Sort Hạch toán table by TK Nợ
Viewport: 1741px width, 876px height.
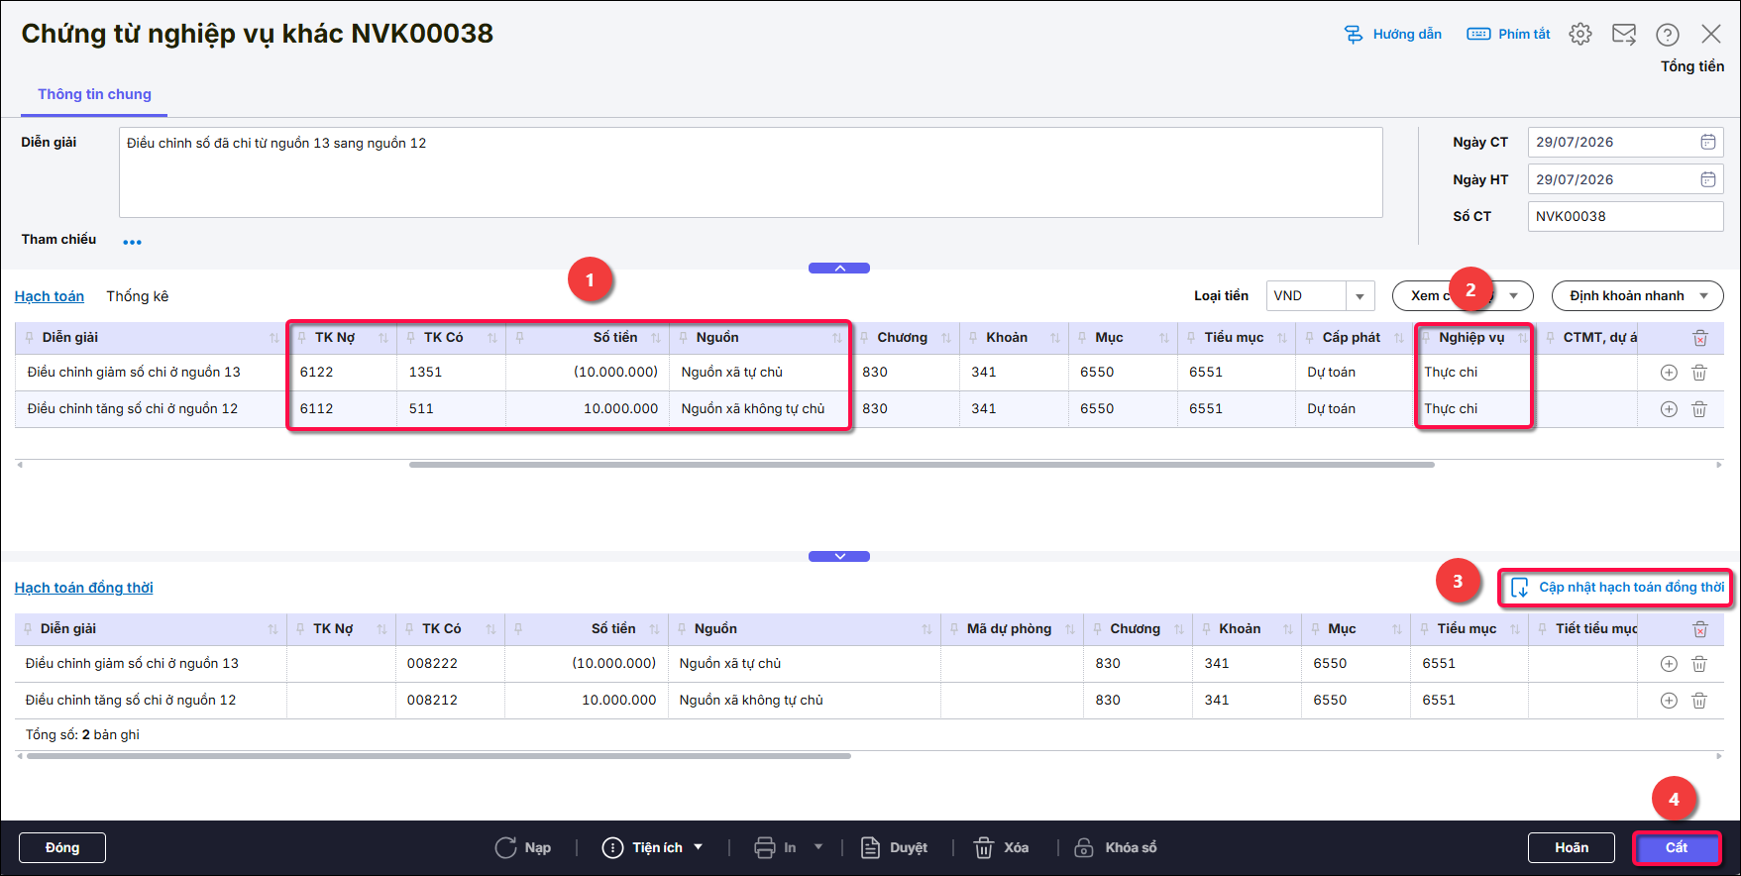point(383,338)
